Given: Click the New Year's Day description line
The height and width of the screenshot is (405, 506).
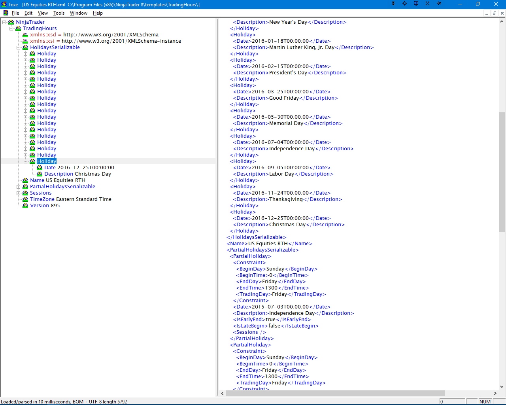Looking at the screenshot, I should tap(290, 22).
